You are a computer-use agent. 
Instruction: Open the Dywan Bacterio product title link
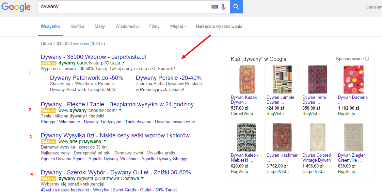353,100
